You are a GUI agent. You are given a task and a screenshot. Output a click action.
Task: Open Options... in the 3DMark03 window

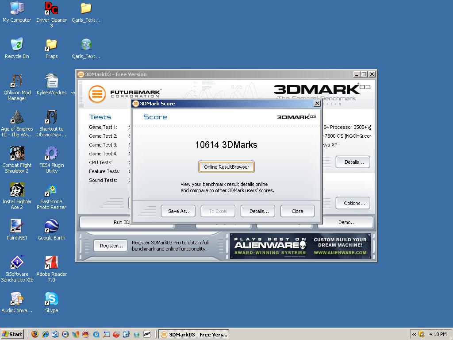pyautogui.click(x=353, y=203)
